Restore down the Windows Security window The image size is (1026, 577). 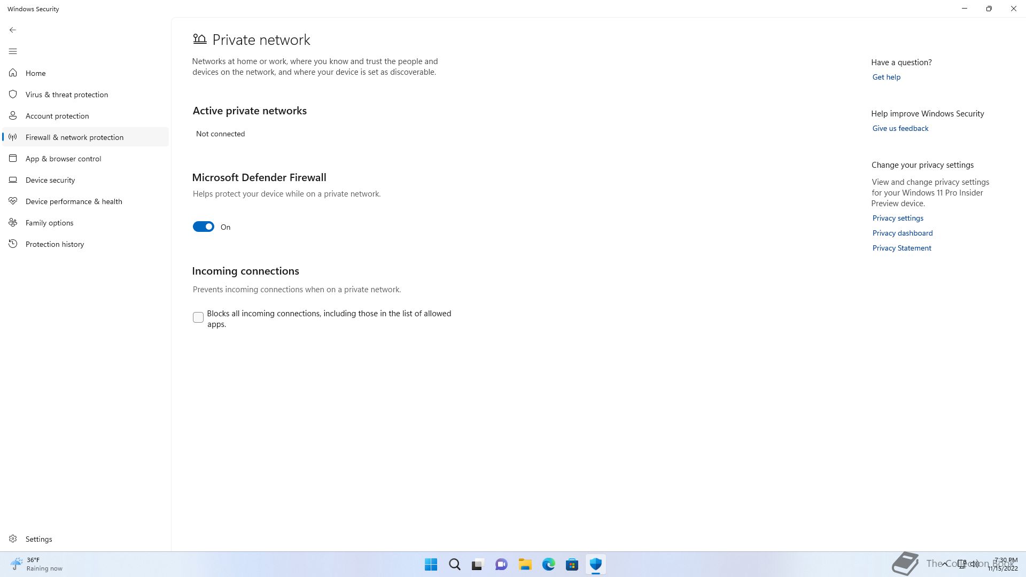989,9
